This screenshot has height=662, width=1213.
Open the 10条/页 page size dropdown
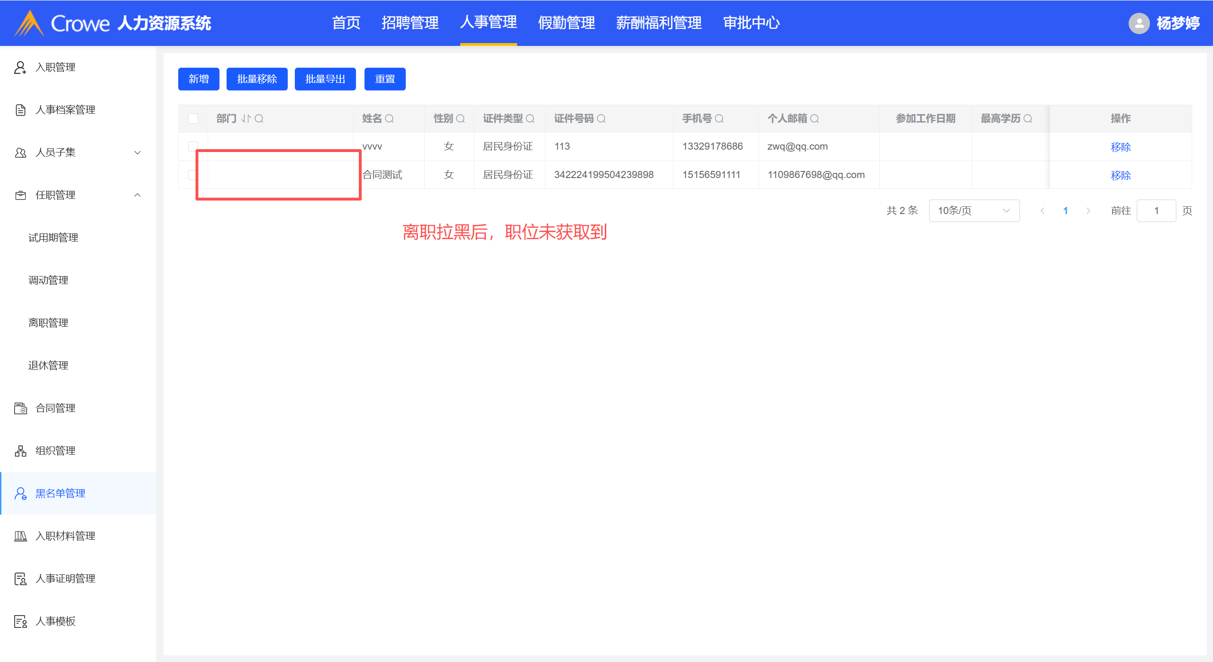click(x=974, y=211)
